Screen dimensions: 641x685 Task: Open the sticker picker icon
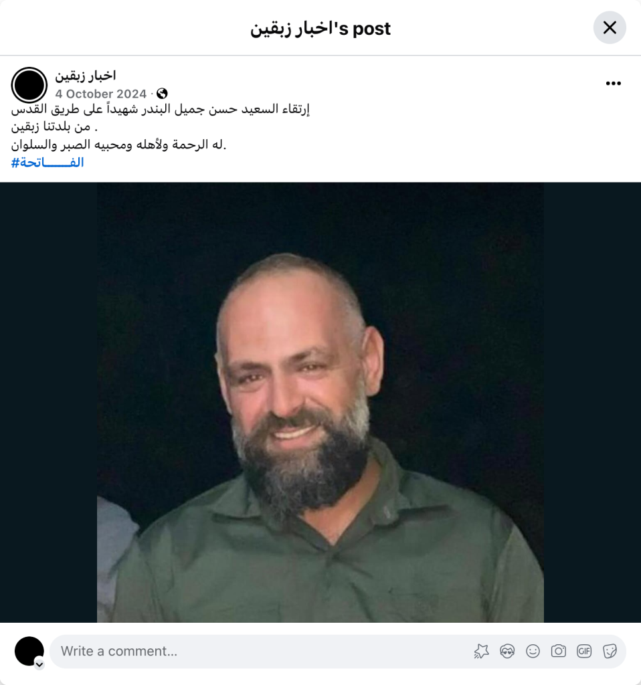(x=610, y=652)
